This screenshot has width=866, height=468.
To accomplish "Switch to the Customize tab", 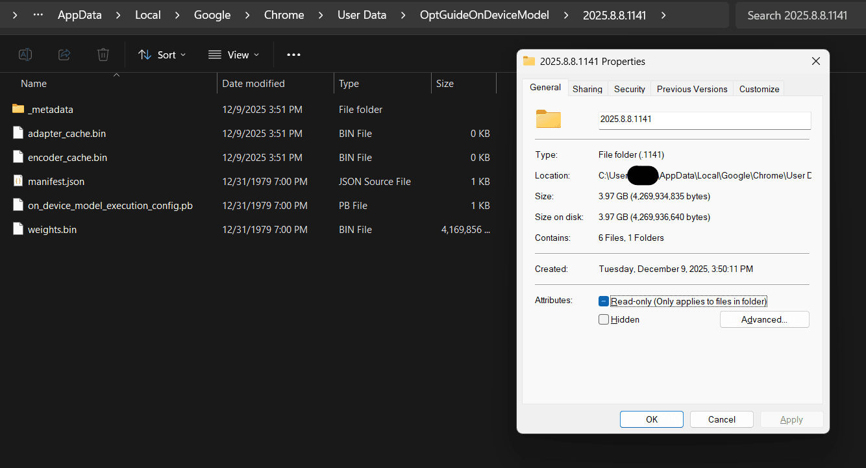I will [759, 89].
